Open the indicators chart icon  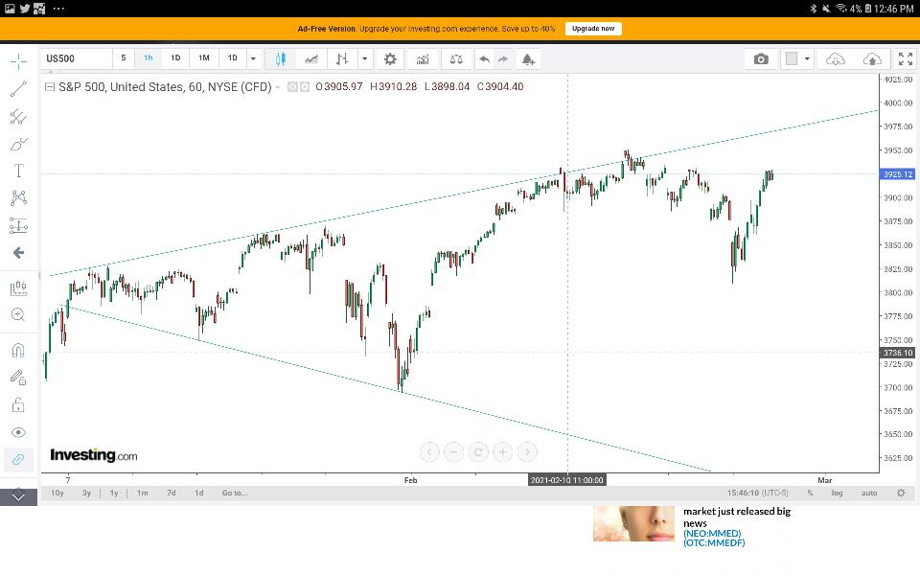point(423,58)
